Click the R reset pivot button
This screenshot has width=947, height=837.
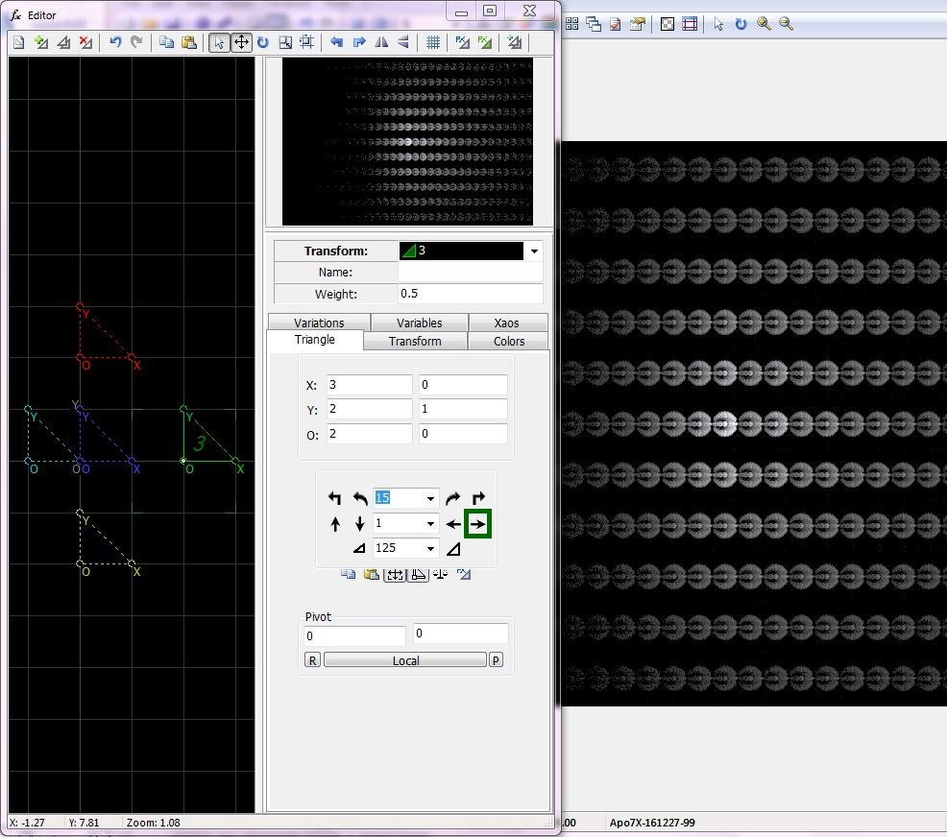312,660
